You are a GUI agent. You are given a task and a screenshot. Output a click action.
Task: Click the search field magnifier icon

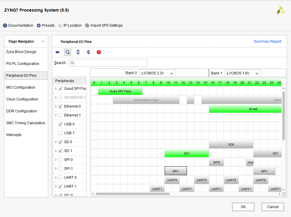(x=72, y=63)
